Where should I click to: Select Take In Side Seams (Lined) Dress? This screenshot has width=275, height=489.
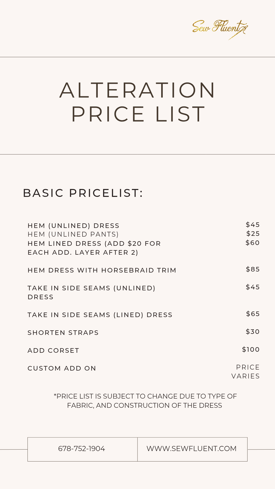pyautogui.click(x=100, y=315)
